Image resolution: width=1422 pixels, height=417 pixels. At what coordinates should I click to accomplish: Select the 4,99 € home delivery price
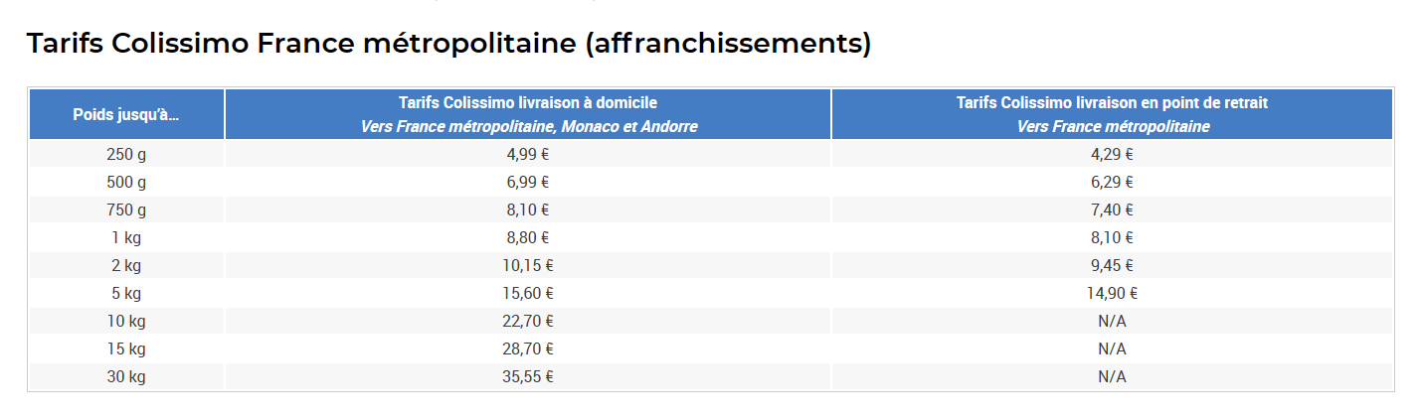(x=528, y=154)
